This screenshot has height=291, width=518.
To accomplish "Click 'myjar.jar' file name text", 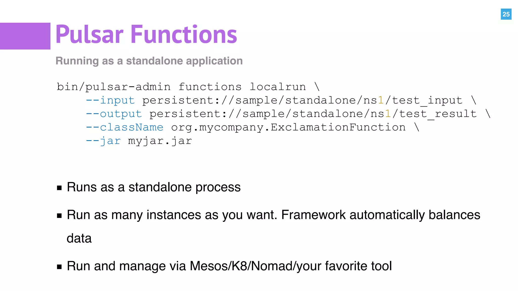I will click(160, 141).
